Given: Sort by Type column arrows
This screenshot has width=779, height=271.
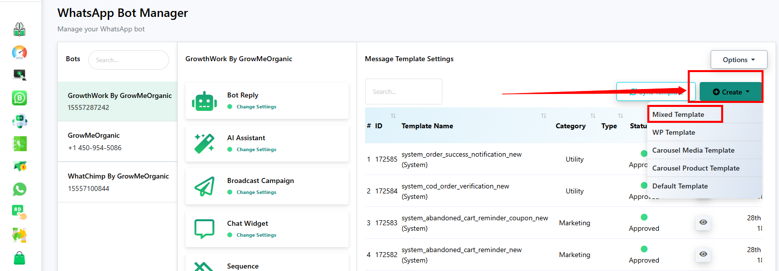Looking at the screenshot, I should (x=620, y=116).
